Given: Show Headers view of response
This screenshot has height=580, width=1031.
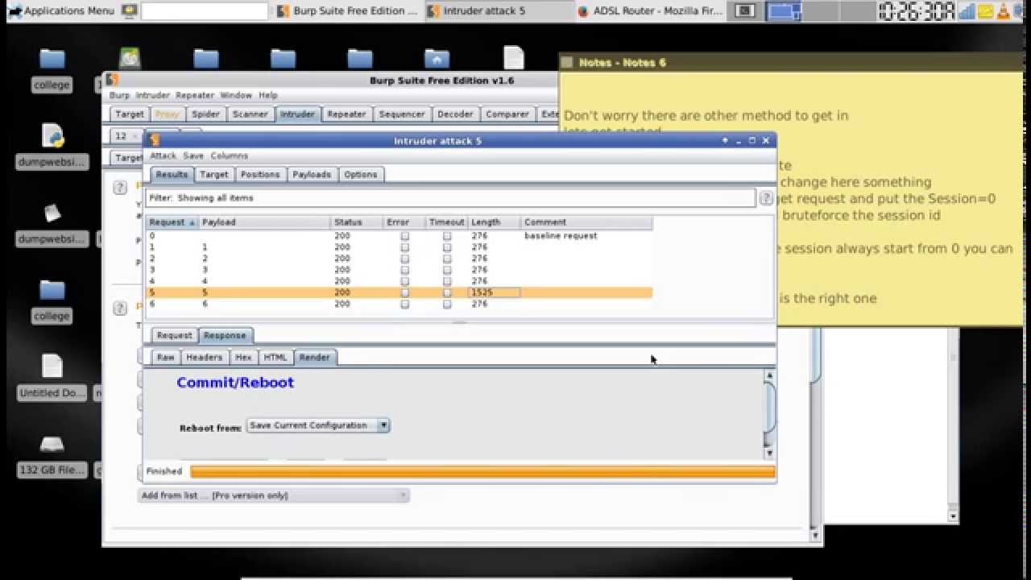Looking at the screenshot, I should click(x=204, y=357).
